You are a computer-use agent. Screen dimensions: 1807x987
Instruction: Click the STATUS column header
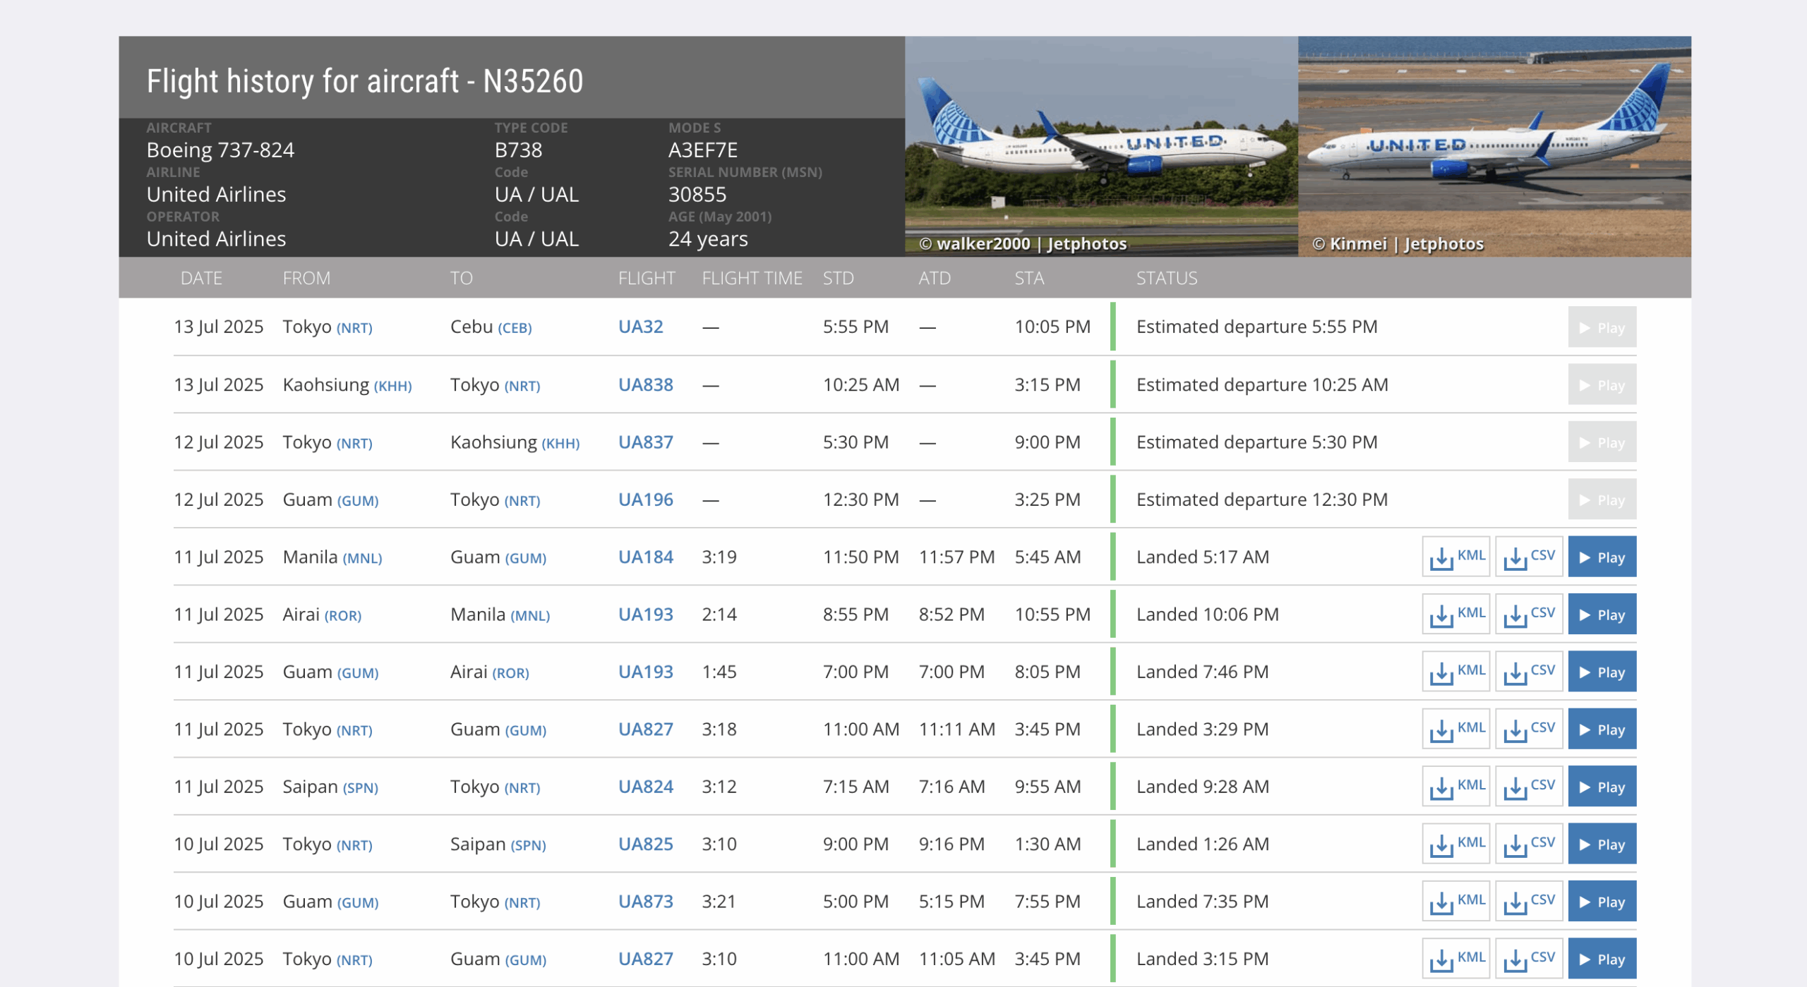[1166, 278]
